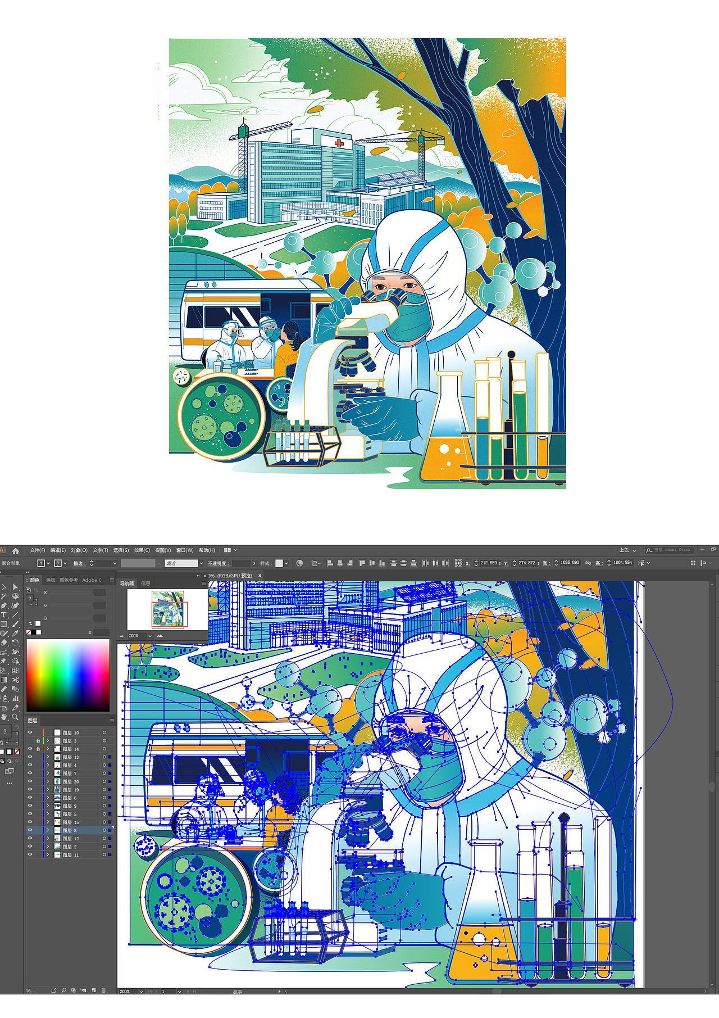Click the X: position label link

pyautogui.click(x=468, y=563)
